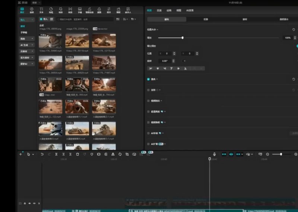Image resolution: width=298 pixels, height=212 pixels.
Task: Expand the Mine (我的) sidebar dropdown
Action: pyautogui.click(x=27, y=39)
